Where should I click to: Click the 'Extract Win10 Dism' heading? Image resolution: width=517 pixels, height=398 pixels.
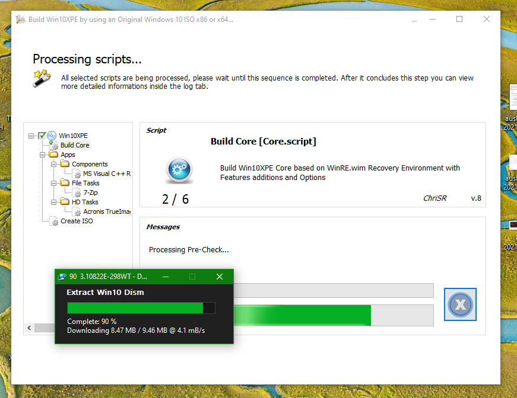(105, 292)
